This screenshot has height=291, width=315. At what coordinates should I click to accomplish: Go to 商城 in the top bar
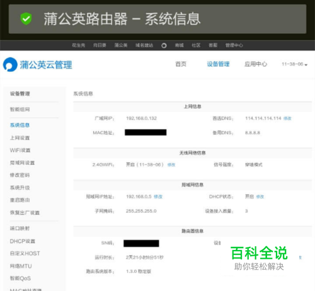click(x=180, y=45)
